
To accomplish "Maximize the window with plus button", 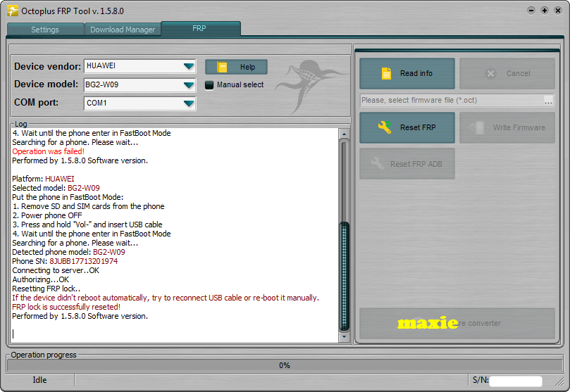I will tap(545, 11).
